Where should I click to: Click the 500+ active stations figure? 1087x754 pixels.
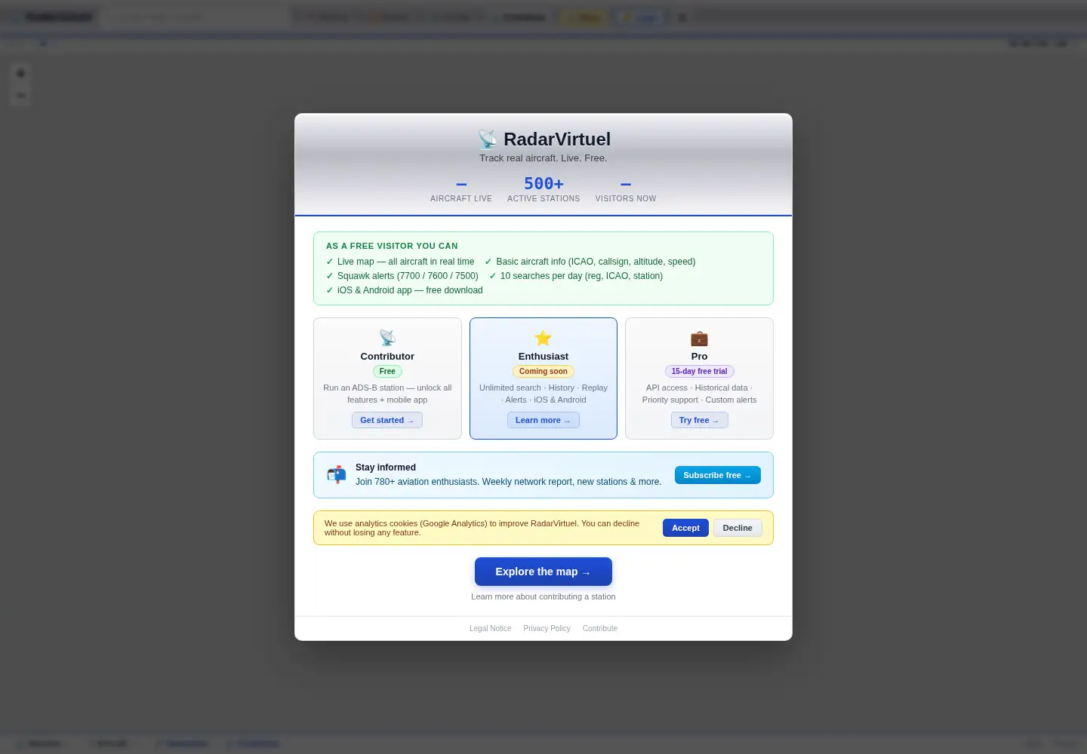coord(543,183)
